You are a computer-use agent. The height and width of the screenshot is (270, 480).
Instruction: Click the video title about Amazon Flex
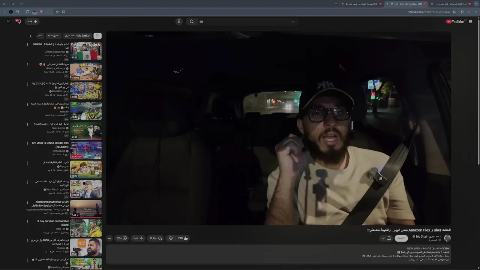[408, 230]
